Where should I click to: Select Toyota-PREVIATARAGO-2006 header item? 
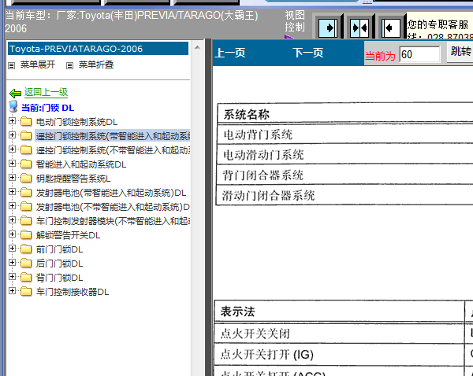(98, 49)
